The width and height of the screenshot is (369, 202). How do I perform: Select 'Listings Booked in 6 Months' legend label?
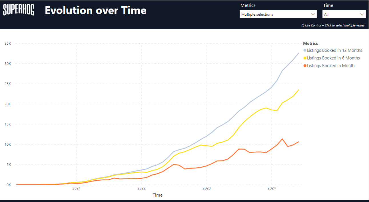click(333, 58)
